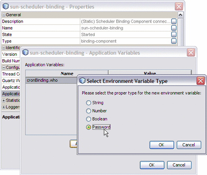Viewport: 207px width, 175px height.
Task: Select the Quartz property row
Action: coord(11,81)
